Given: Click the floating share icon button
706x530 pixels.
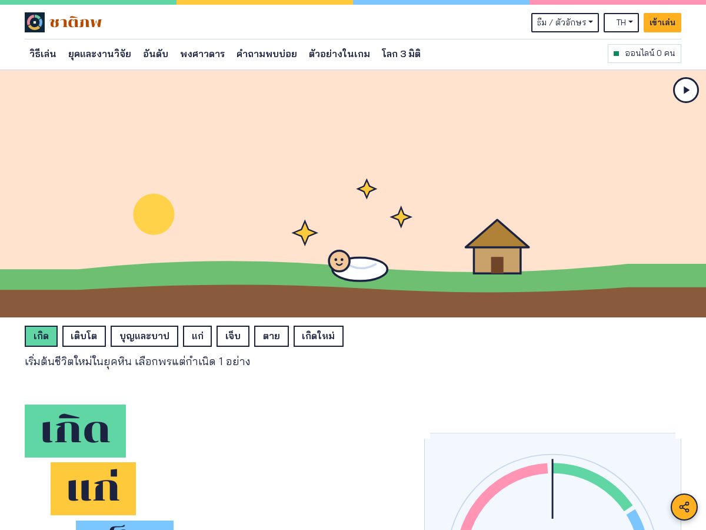Looking at the screenshot, I should 684,507.
